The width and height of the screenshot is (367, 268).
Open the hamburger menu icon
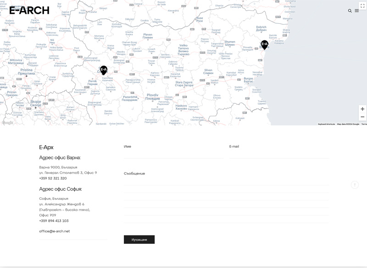pyautogui.click(x=357, y=11)
